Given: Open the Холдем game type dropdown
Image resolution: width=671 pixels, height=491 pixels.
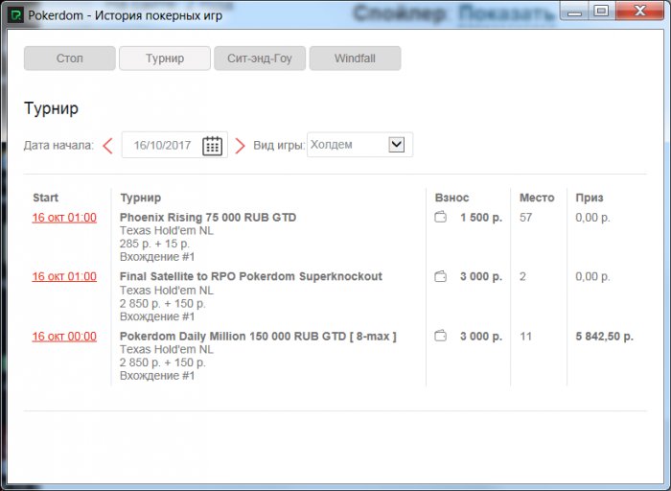Looking at the screenshot, I should click(x=359, y=145).
